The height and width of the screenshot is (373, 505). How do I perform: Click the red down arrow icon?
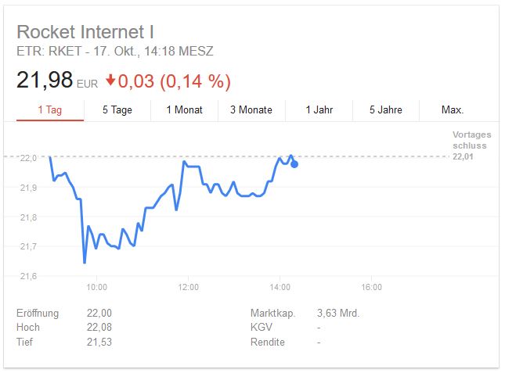(110, 81)
